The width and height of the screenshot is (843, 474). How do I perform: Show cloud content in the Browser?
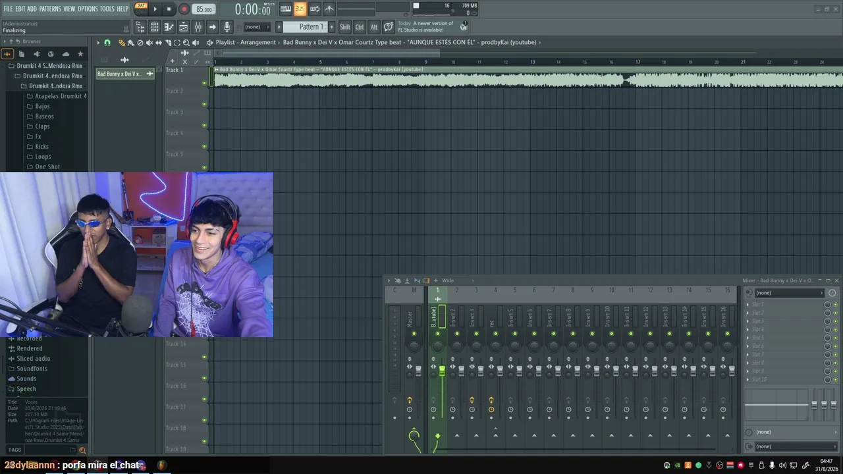pyautogui.click(x=65, y=54)
